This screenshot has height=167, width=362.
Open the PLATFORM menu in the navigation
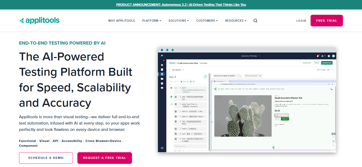point(151,20)
